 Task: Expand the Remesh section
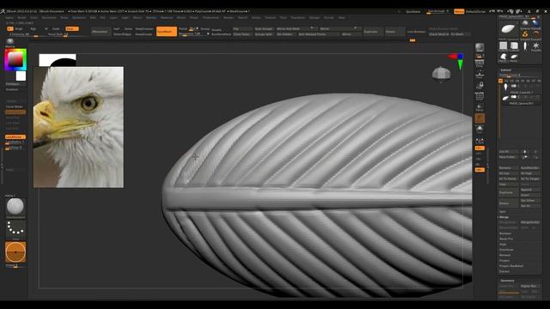point(504,255)
